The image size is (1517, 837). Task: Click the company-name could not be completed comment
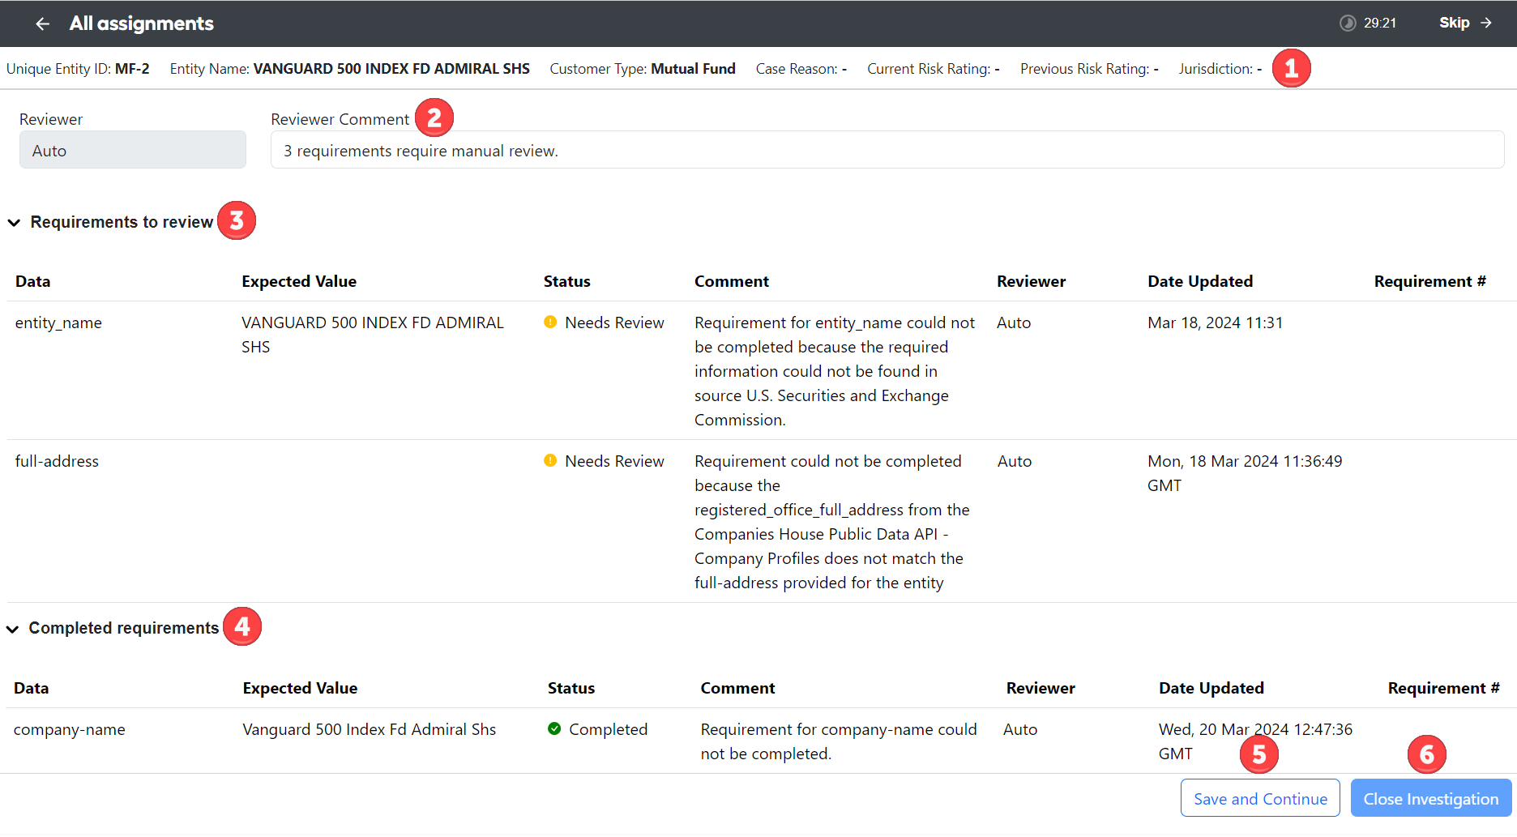[x=839, y=741]
